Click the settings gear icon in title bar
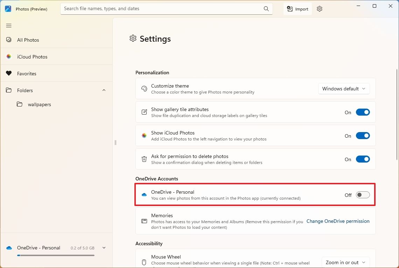This screenshot has width=399, height=268. (x=319, y=9)
